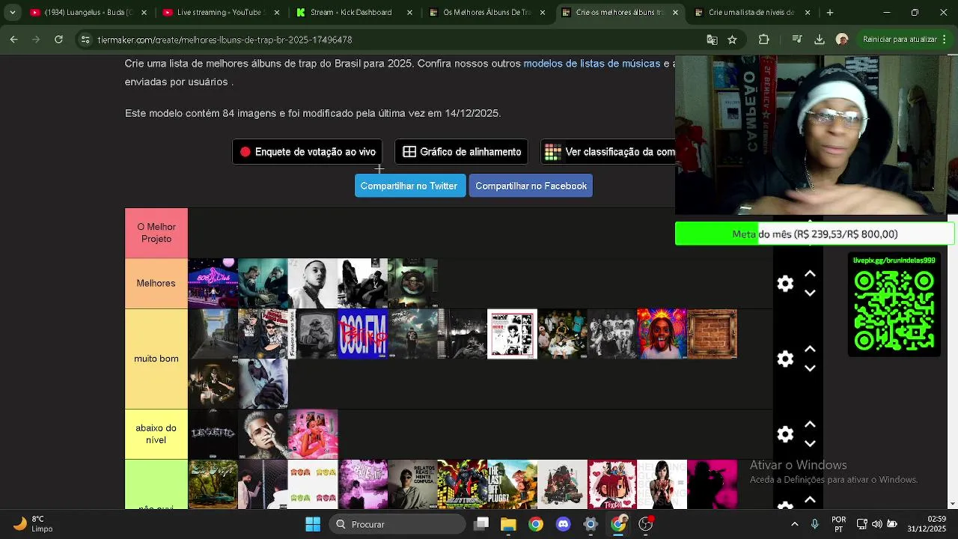
Task: Open browser extensions puzzle icon
Action: tap(763, 40)
